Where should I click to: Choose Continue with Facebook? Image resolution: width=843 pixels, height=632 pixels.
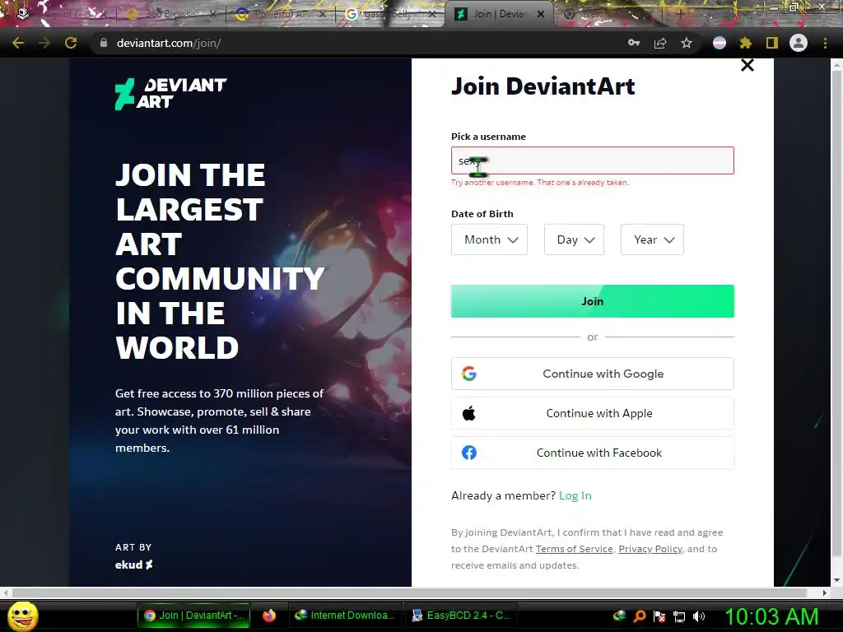(593, 453)
